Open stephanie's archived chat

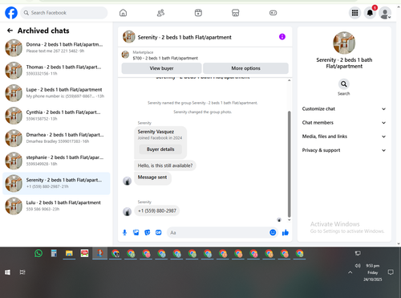56,161
